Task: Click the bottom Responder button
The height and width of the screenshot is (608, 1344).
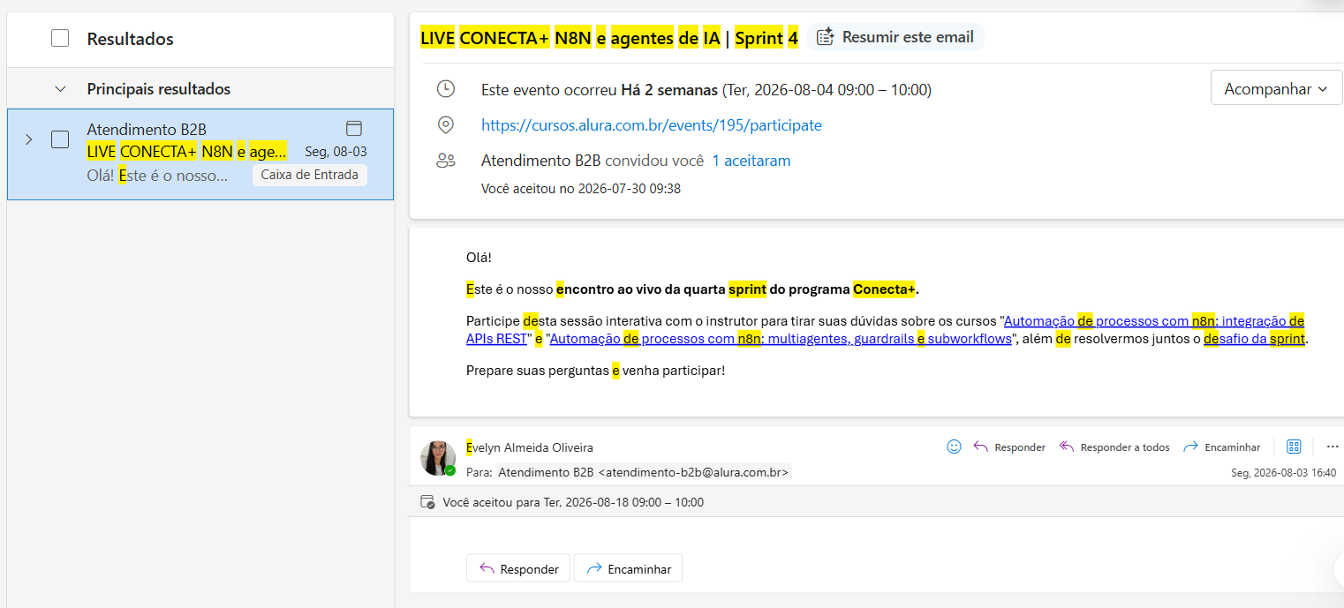Action: pos(519,568)
